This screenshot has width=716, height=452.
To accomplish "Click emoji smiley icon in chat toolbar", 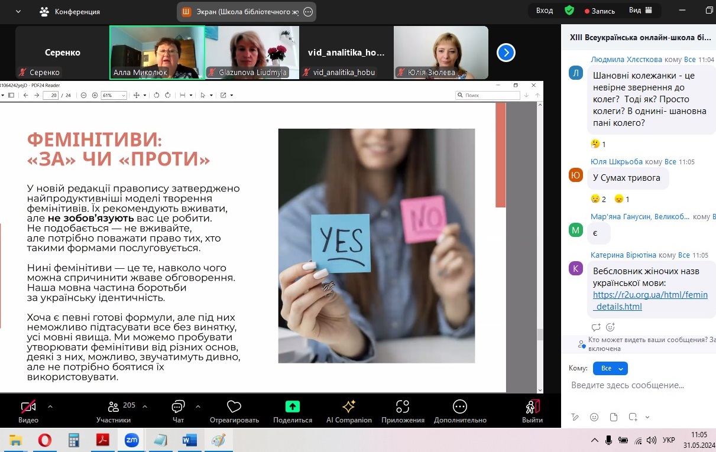I will pos(594,417).
